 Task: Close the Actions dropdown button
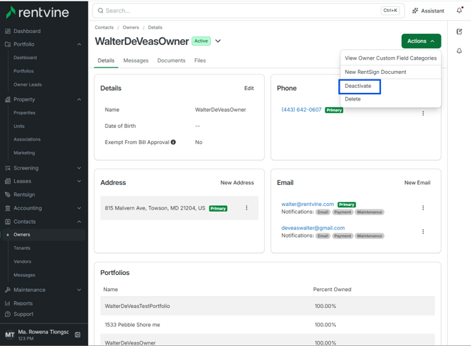click(421, 41)
